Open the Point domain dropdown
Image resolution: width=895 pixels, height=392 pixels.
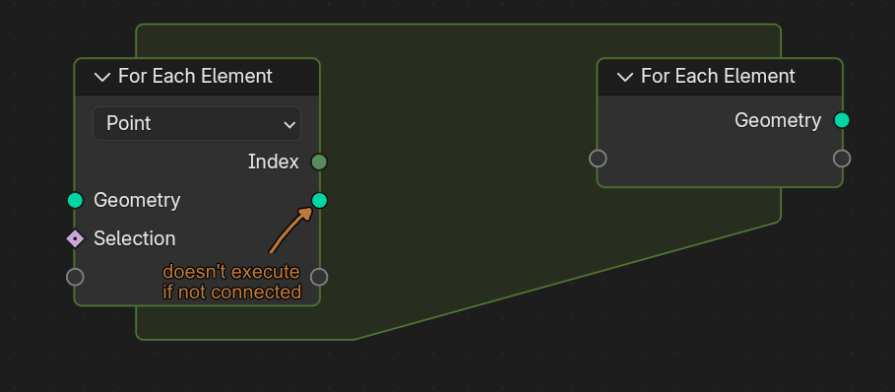coord(196,123)
